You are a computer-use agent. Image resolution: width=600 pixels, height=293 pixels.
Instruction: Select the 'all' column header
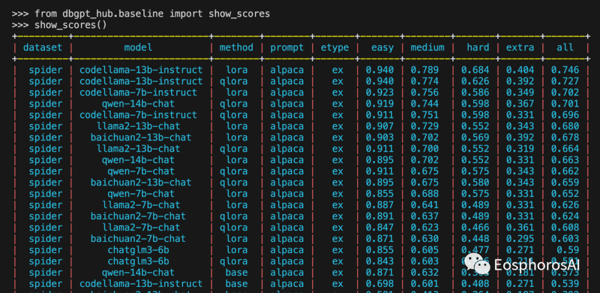click(x=565, y=47)
